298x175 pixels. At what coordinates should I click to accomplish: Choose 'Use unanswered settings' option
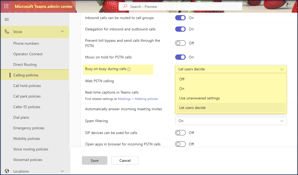coord(199,98)
